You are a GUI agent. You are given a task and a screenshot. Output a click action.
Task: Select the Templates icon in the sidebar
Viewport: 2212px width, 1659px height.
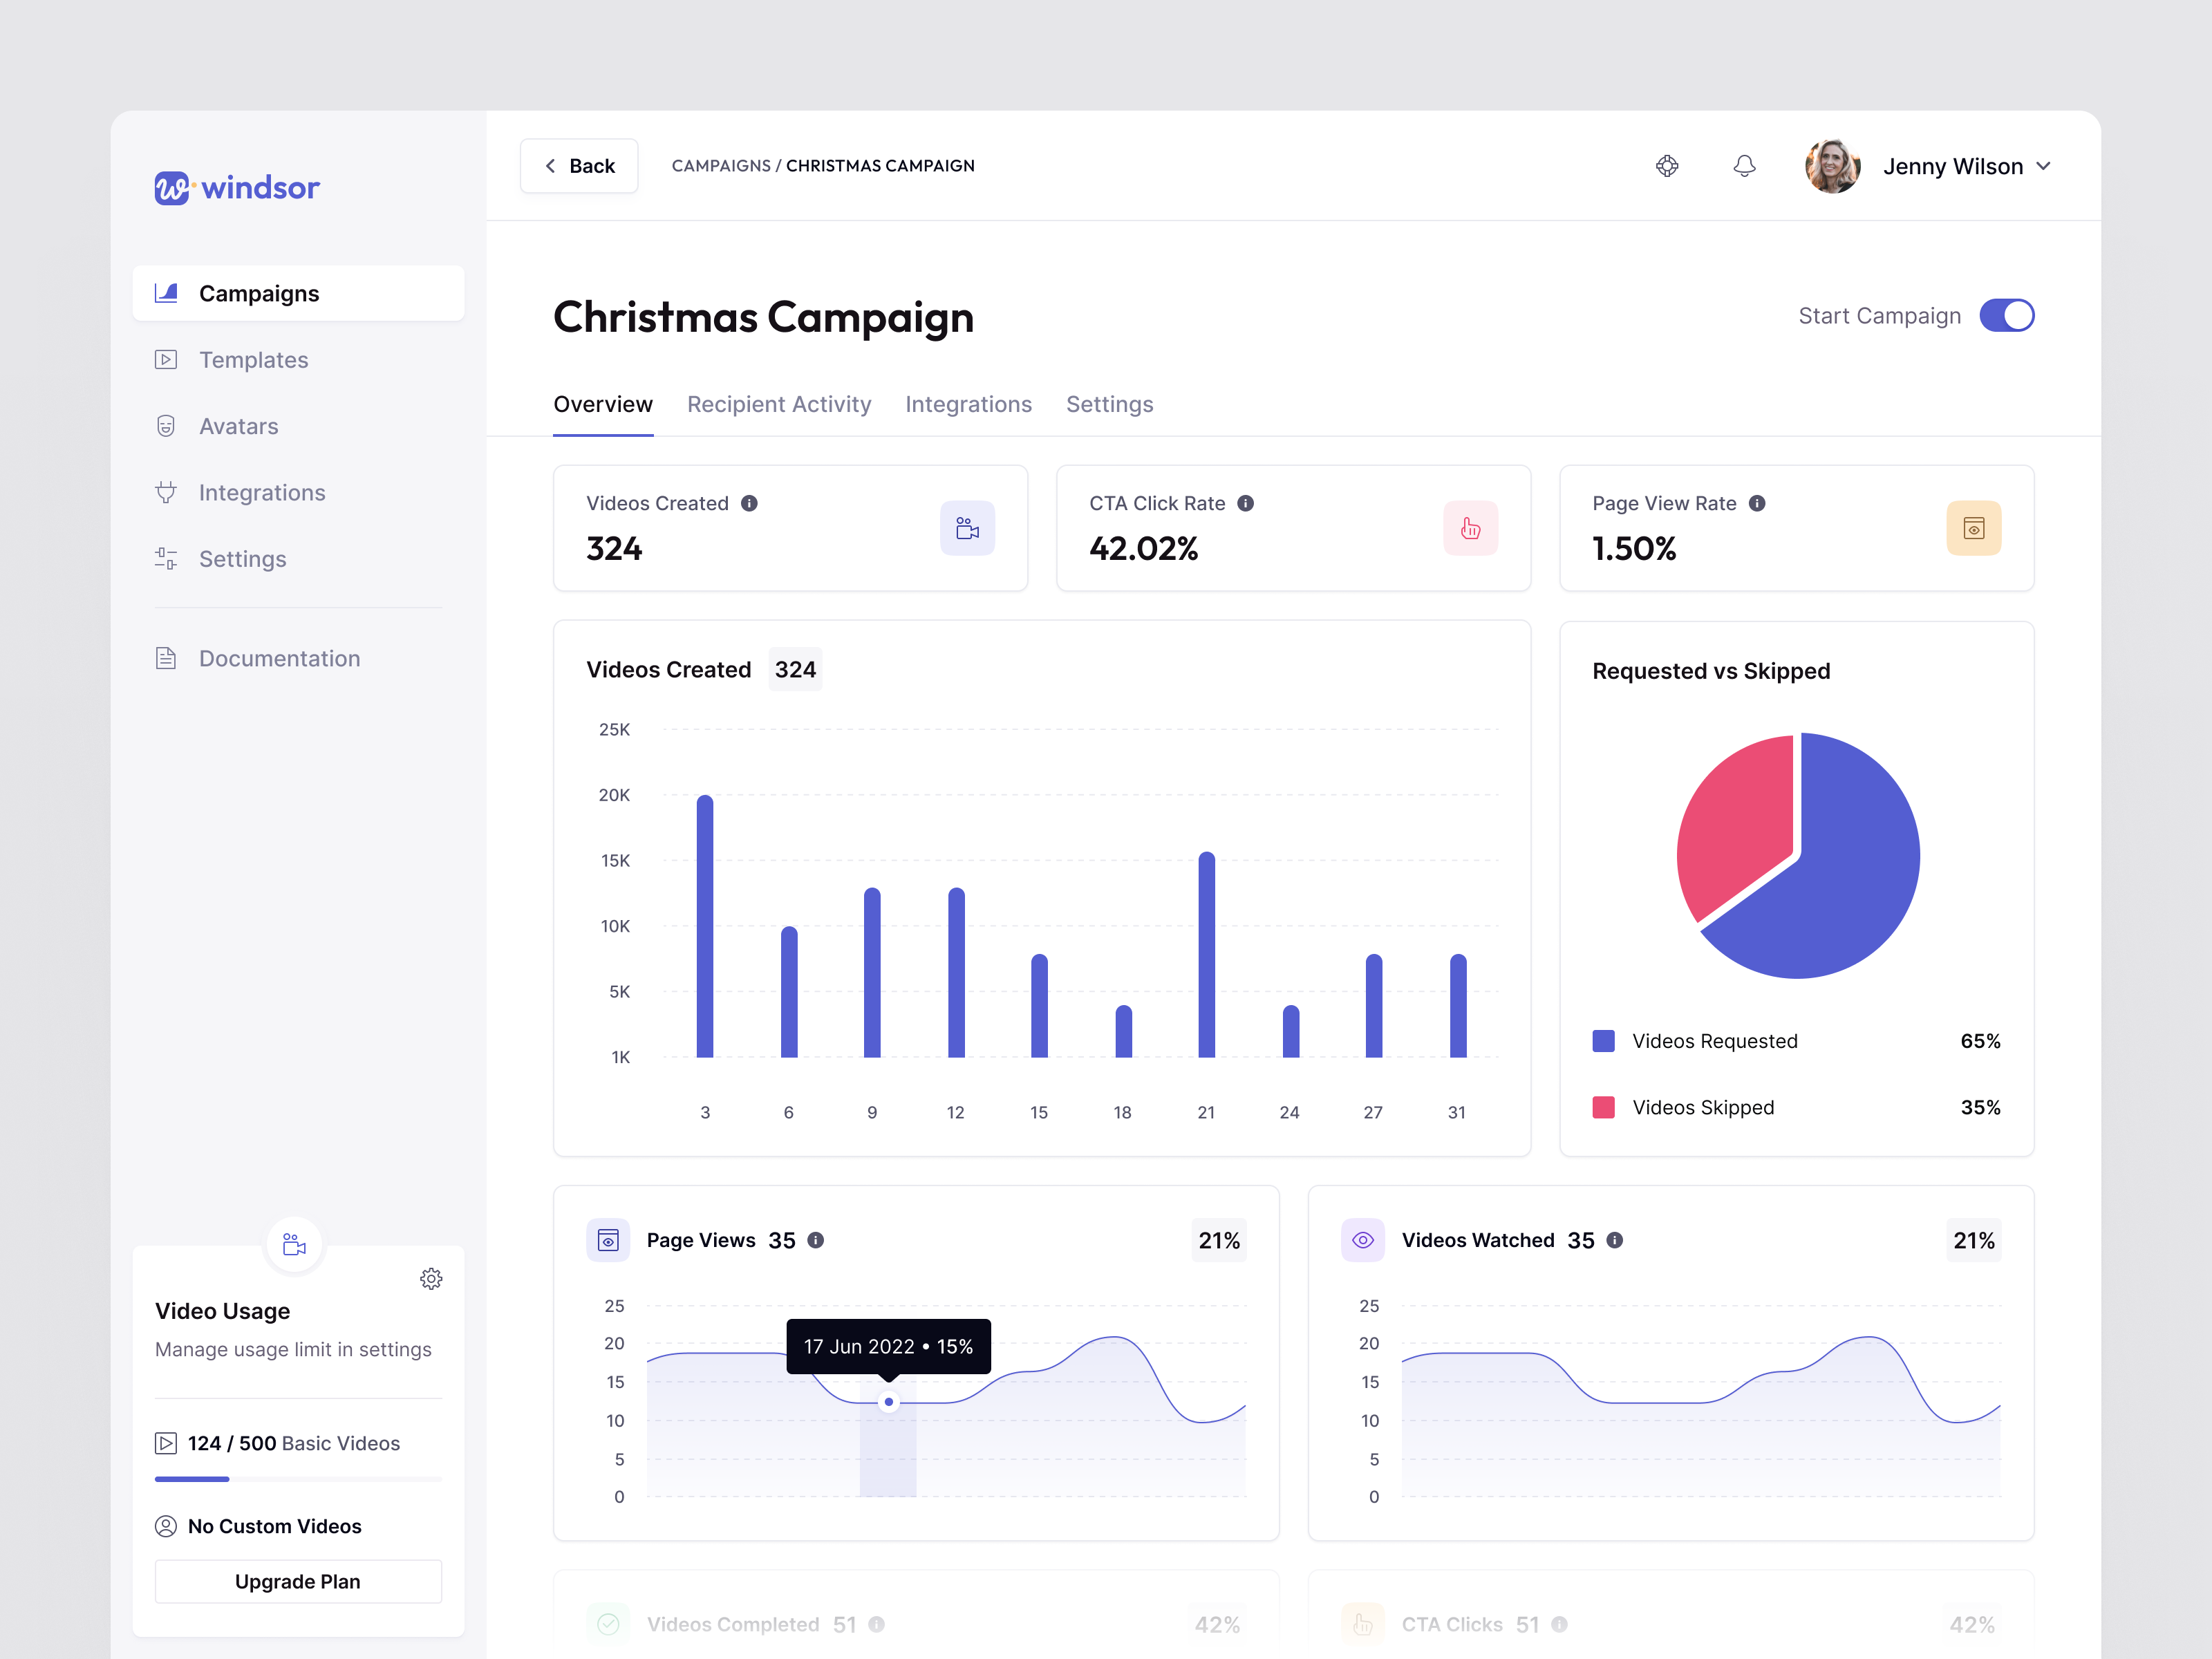166,359
